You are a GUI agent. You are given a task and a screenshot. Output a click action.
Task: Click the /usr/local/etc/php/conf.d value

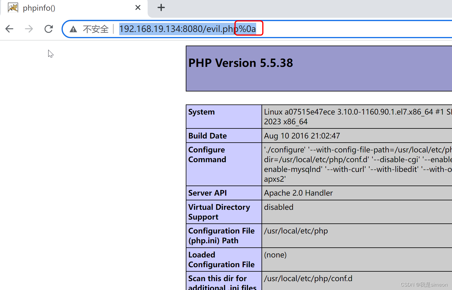tap(308, 278)
